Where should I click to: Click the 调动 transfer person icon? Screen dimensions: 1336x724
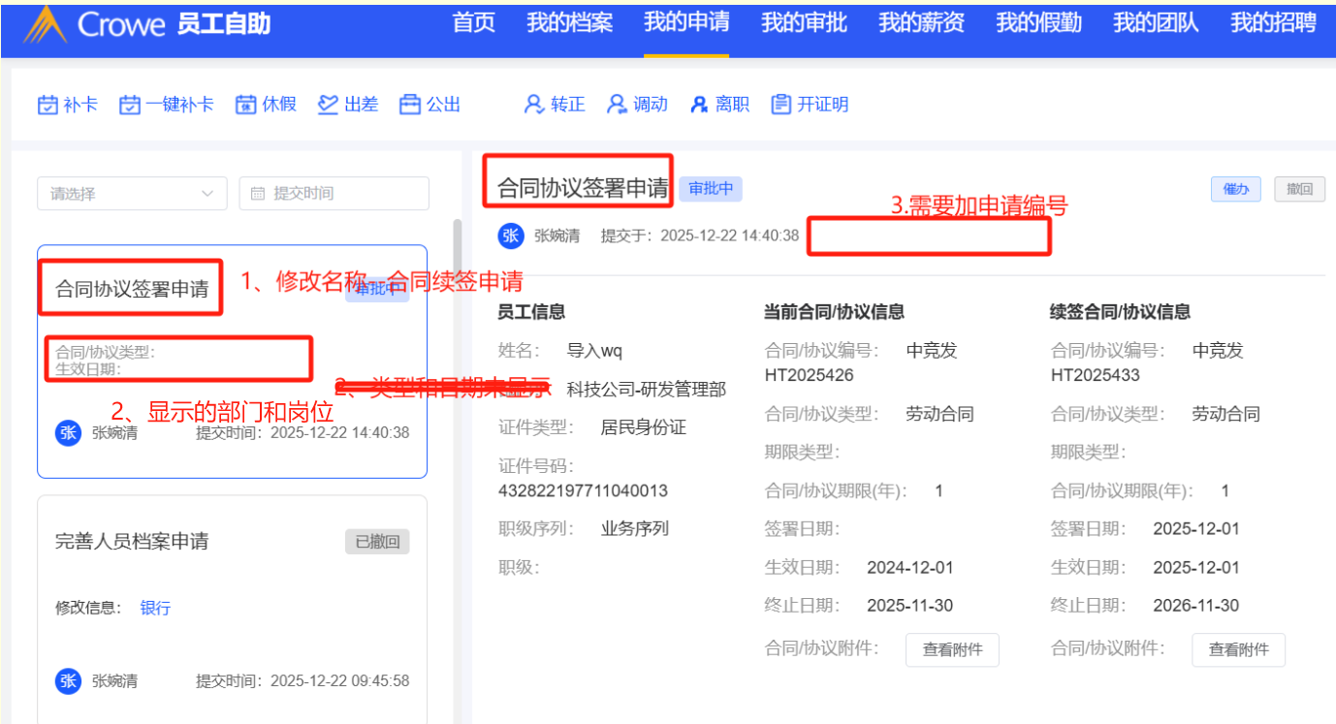(617, 105)
